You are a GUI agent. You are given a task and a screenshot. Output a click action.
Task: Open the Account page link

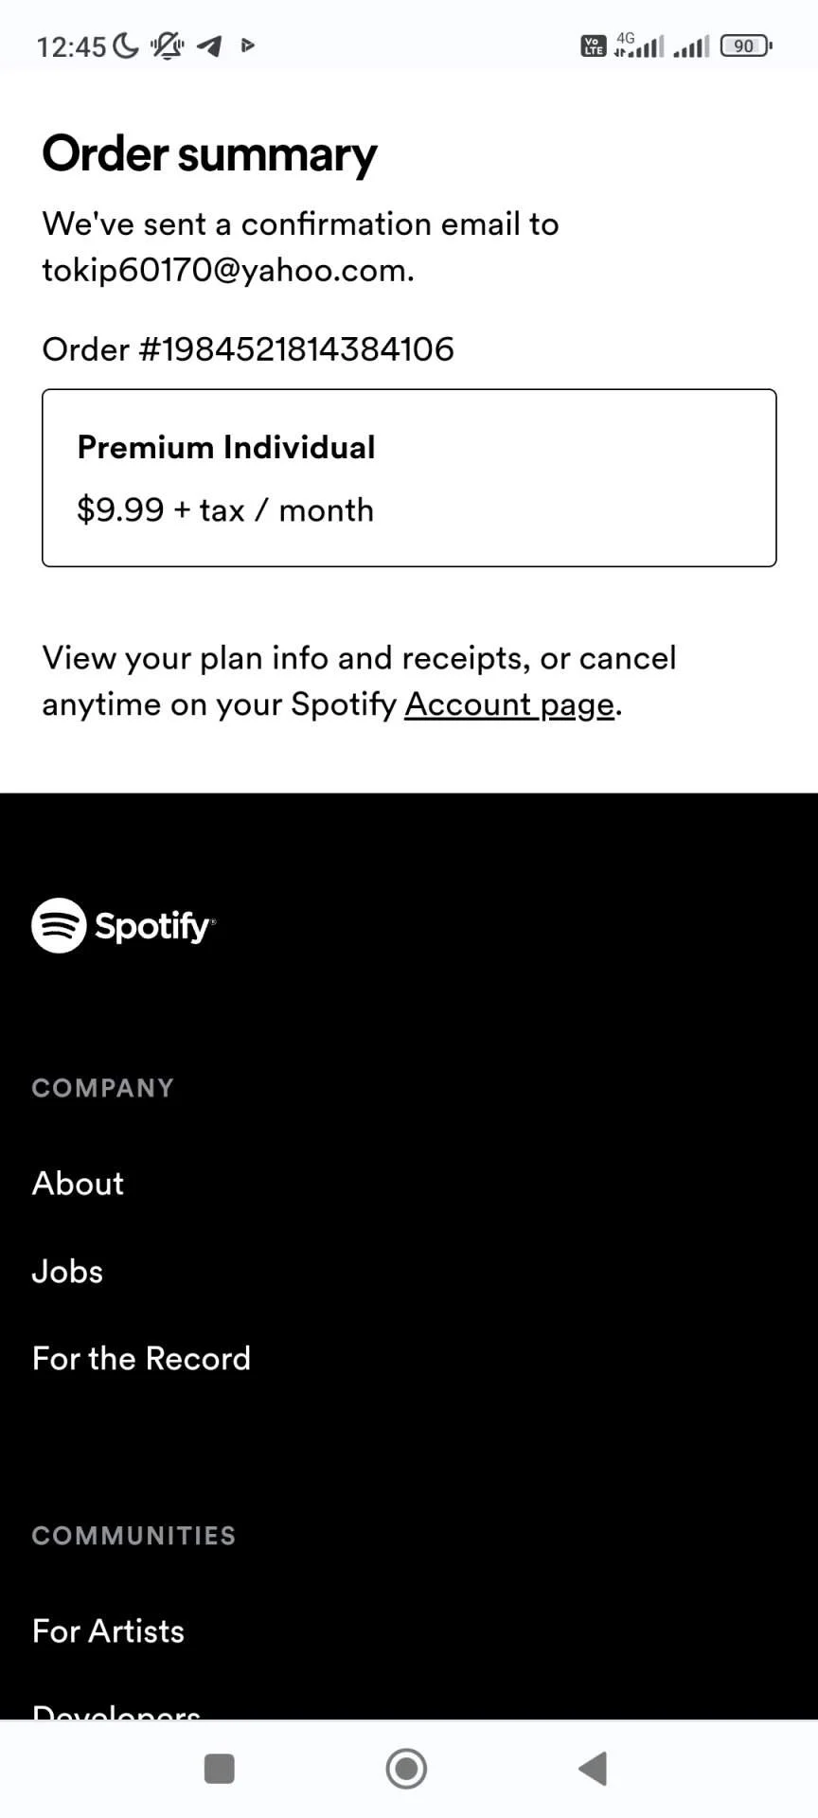[509, 704]
